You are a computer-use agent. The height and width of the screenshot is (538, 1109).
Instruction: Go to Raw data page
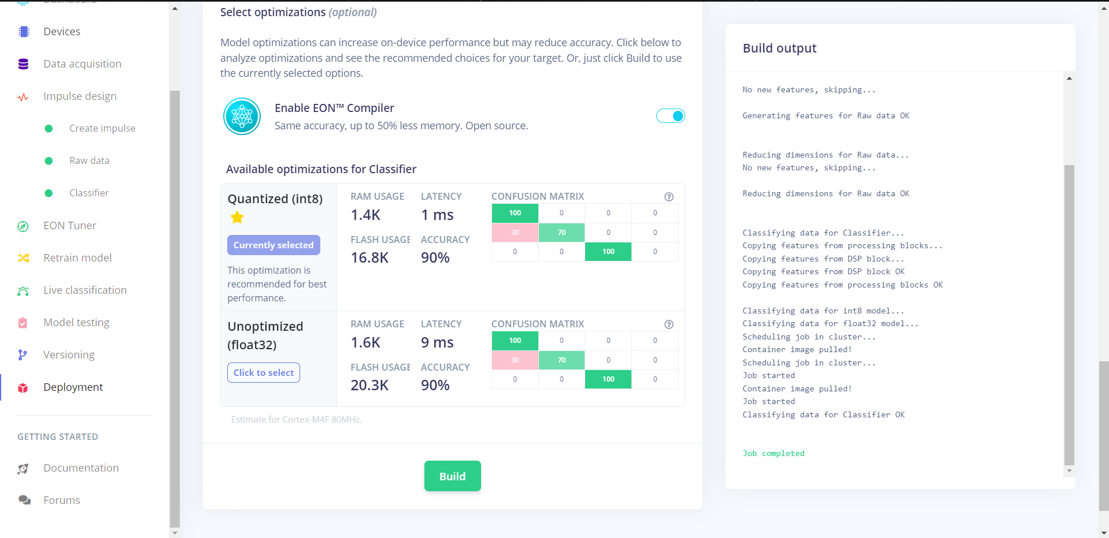[89, 160]
